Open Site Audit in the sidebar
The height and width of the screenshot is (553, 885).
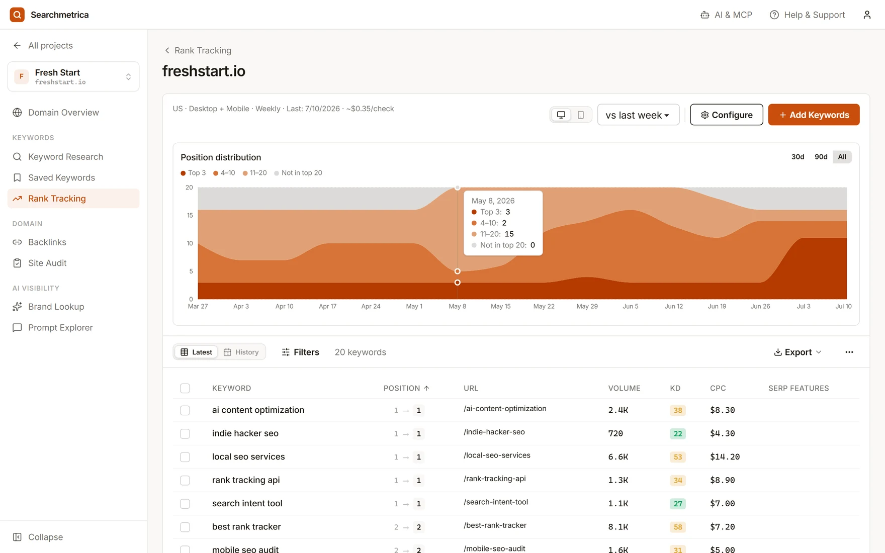pyautogui.click(x=73, y=263)
